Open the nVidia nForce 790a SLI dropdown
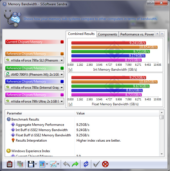170x171 pixels. 34,60
